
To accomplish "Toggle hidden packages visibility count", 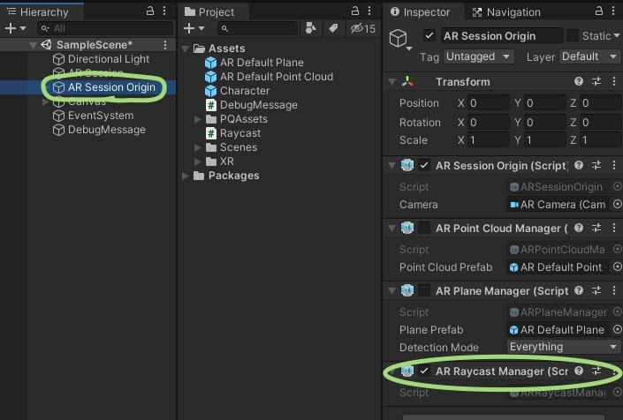I will (362, 28).
